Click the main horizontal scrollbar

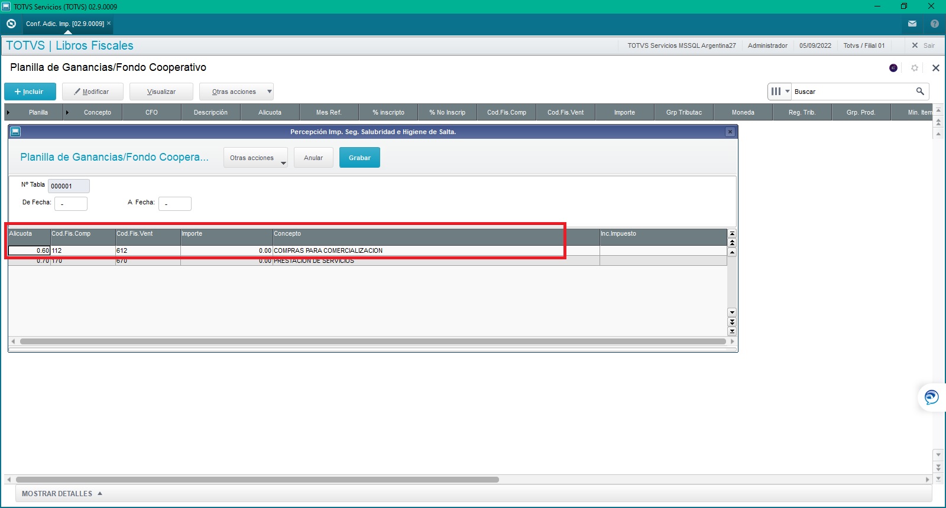coord(257,480)
